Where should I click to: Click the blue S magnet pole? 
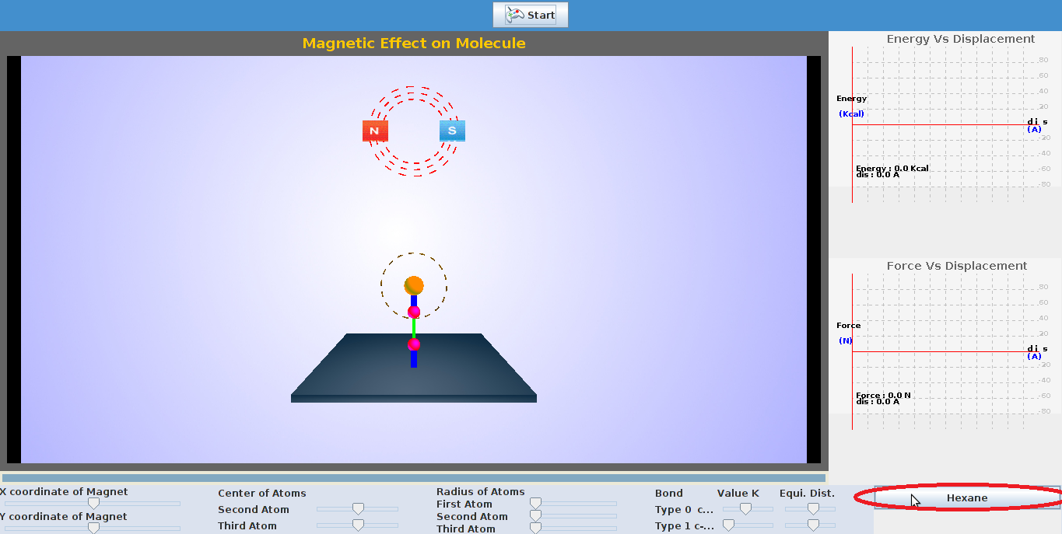[452, 131]
